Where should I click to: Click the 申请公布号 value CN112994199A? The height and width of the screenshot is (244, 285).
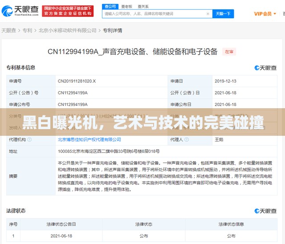73,105
